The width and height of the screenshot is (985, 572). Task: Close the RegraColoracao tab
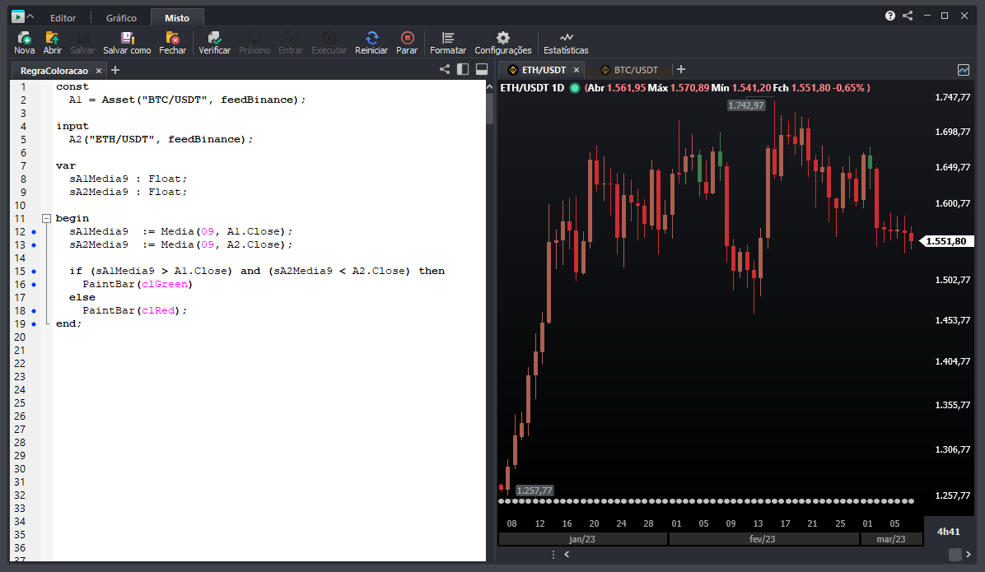tap(99, 71)
